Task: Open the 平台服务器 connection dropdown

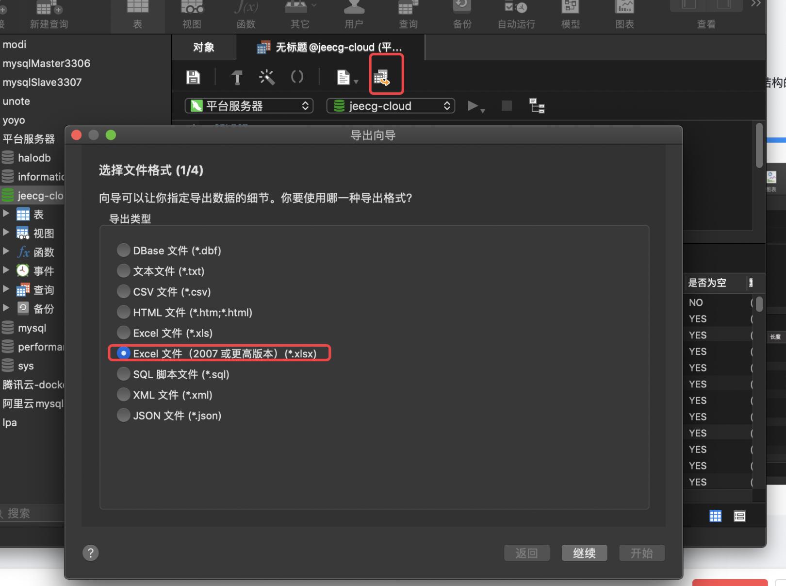Action: point(249,106)
